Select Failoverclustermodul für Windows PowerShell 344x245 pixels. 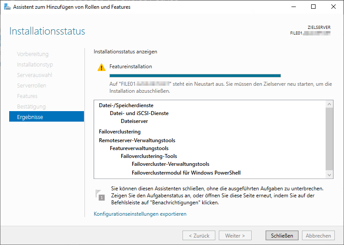tap(186, 172)
